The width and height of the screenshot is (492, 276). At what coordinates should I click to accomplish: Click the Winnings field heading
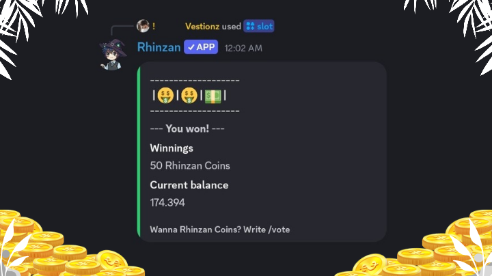click(172, 148)
